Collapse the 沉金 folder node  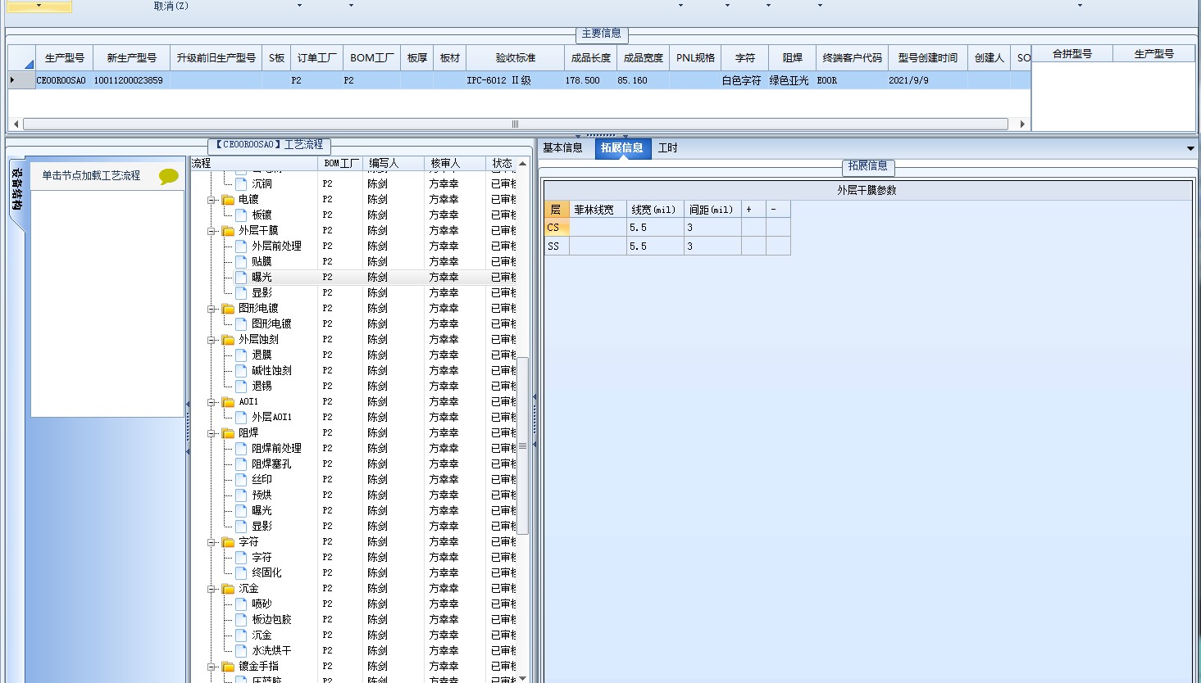click(212, 589)
